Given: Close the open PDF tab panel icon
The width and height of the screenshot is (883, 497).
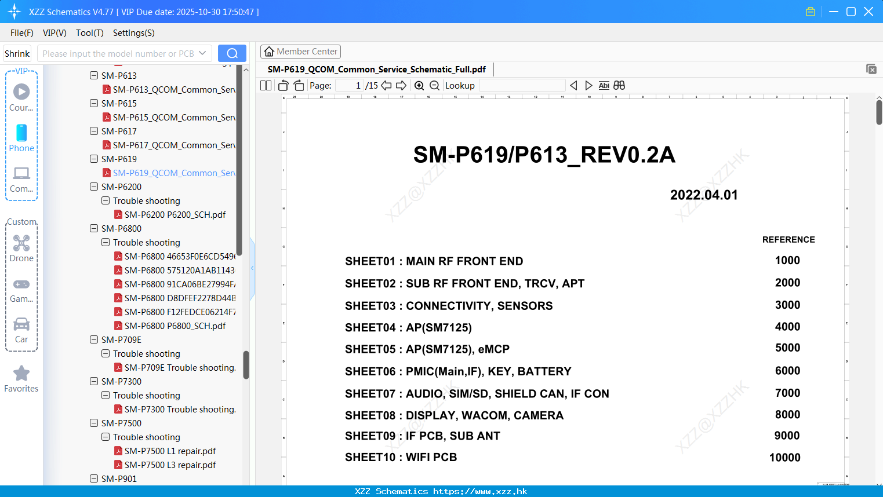Looking at the screenshot, I should [871, 69].
